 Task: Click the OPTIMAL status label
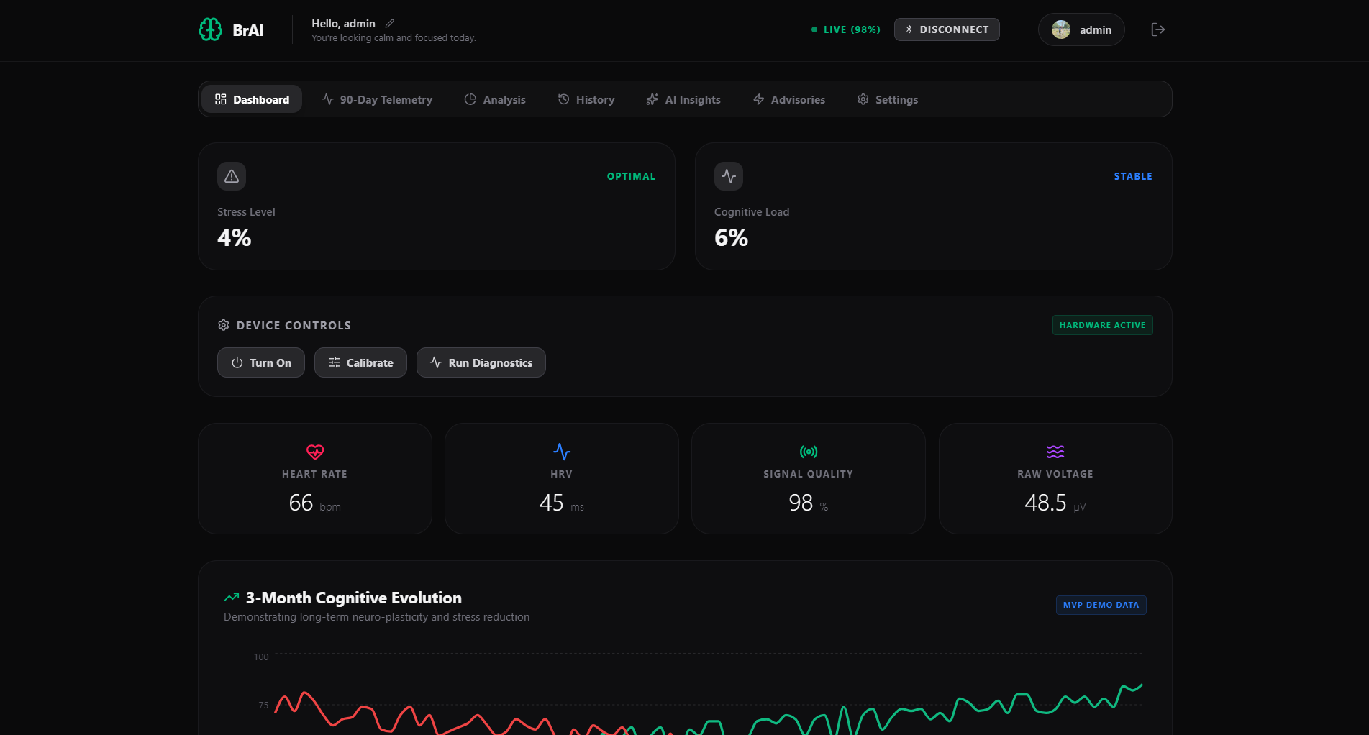point(631,176)
